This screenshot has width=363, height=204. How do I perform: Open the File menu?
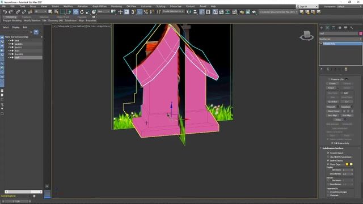point(4,6)
